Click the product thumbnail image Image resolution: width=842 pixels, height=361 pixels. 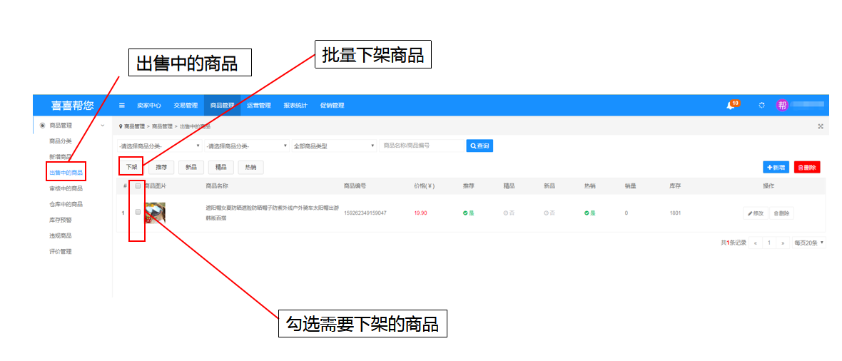155,213
